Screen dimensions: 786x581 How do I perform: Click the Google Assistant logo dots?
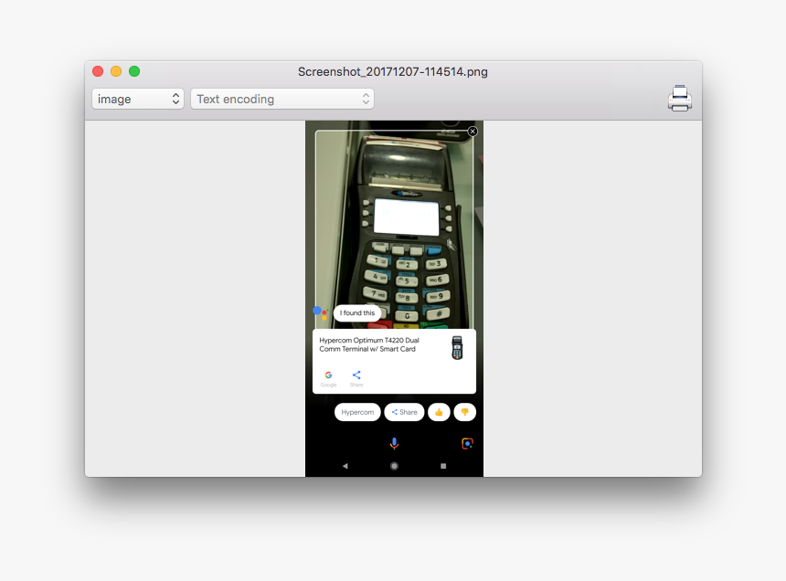[x=320, y=312]
